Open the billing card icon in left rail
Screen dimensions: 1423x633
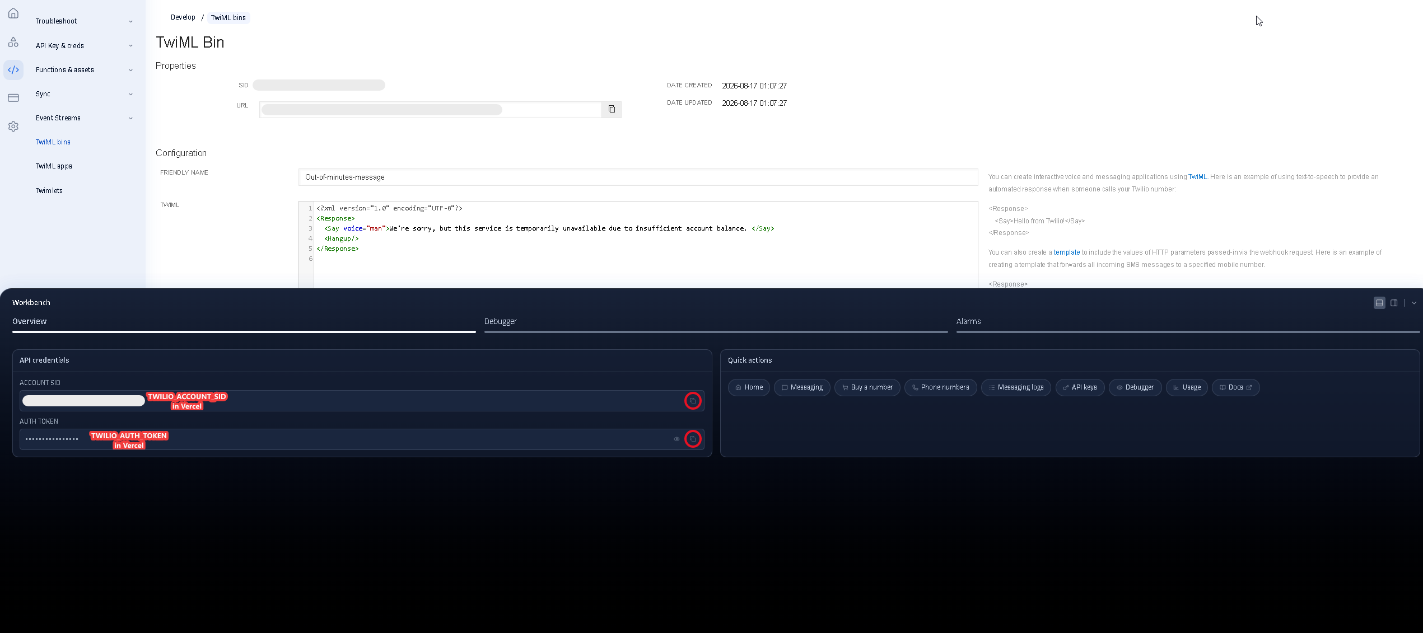tap(13, 98)
